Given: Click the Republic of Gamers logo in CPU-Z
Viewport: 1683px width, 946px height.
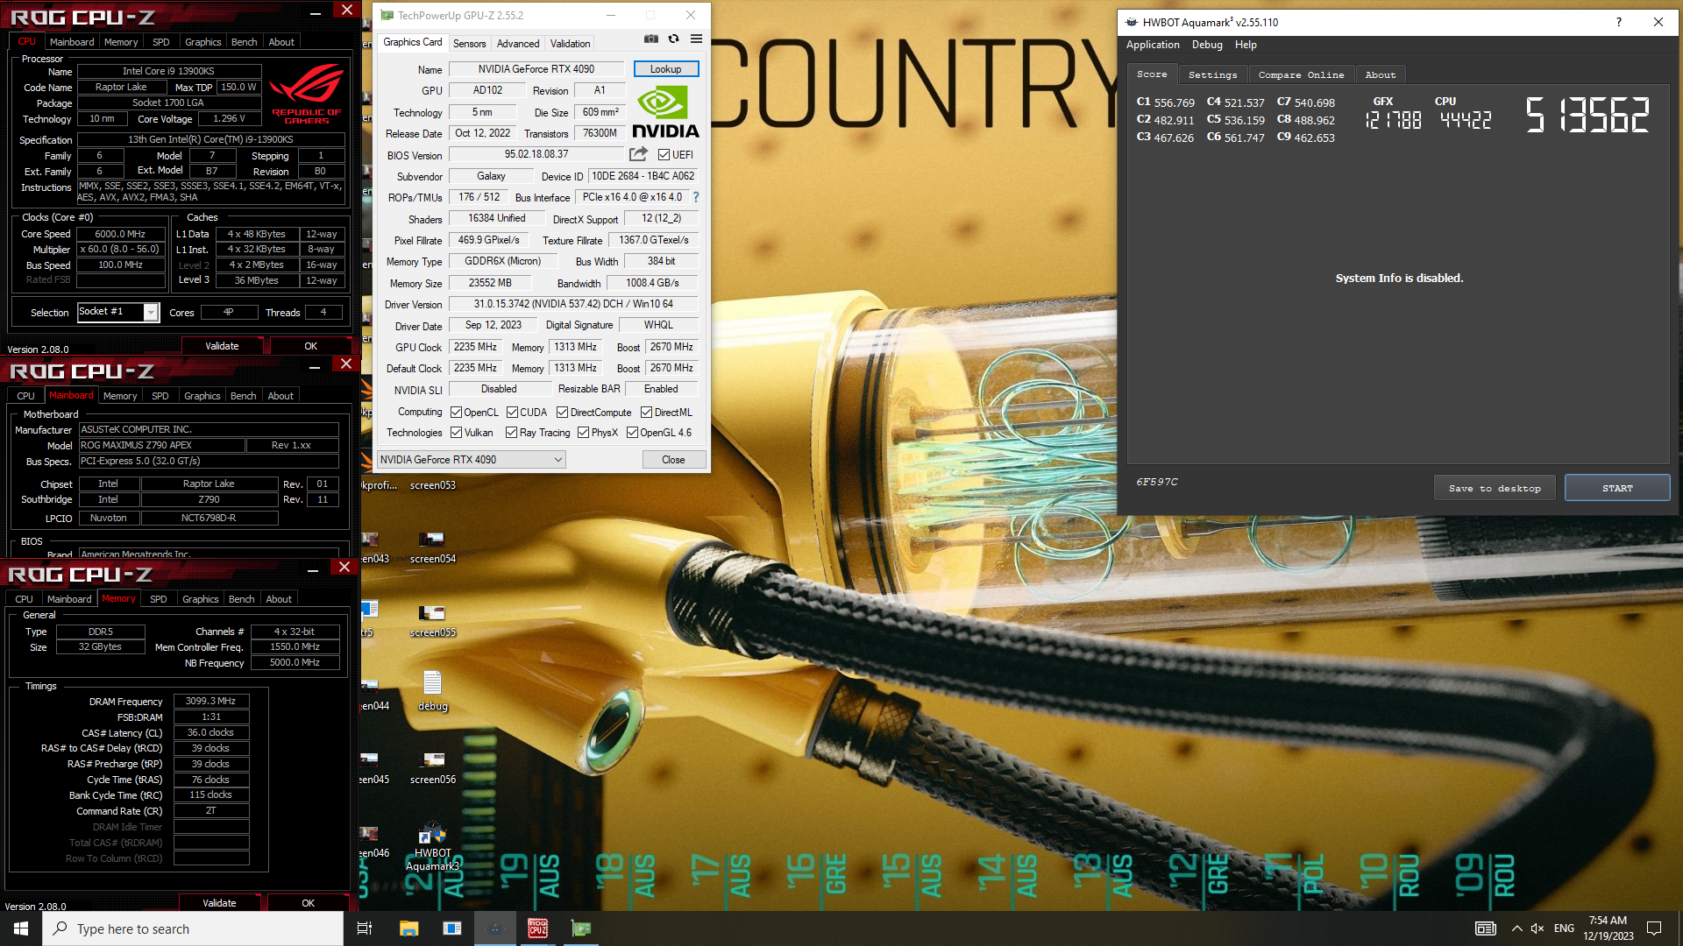Looking at the screenshot, I should 307,95.
